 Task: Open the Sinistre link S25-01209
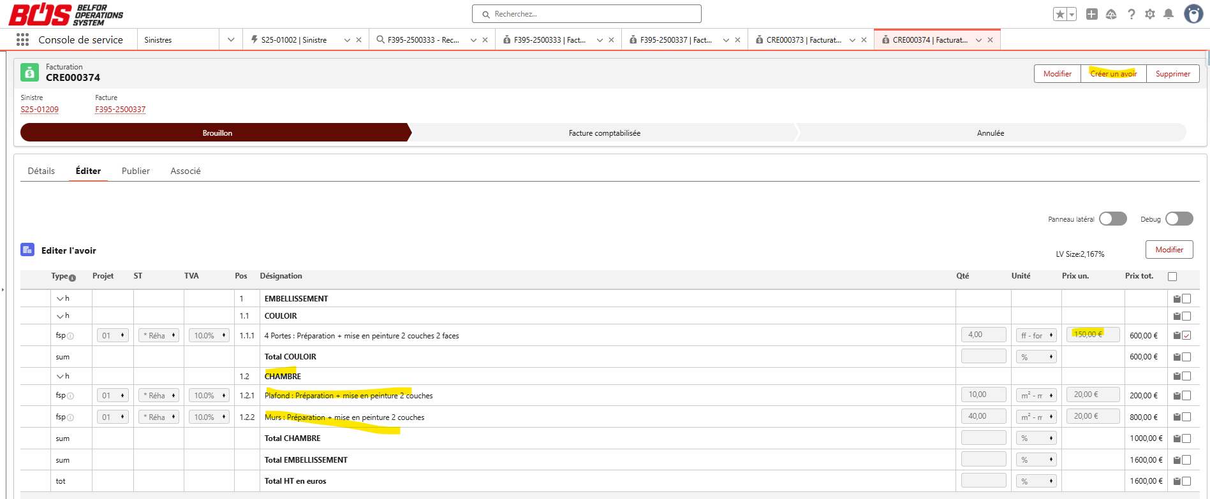40,110
